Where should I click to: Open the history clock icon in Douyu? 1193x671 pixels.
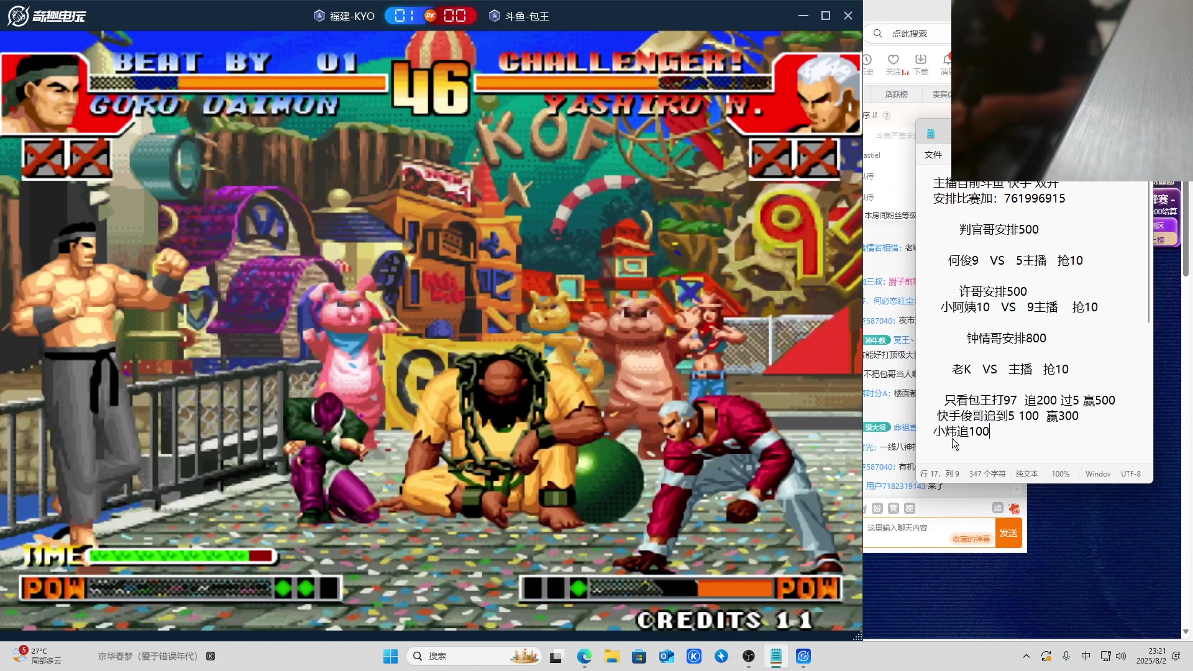click(867, 60)
